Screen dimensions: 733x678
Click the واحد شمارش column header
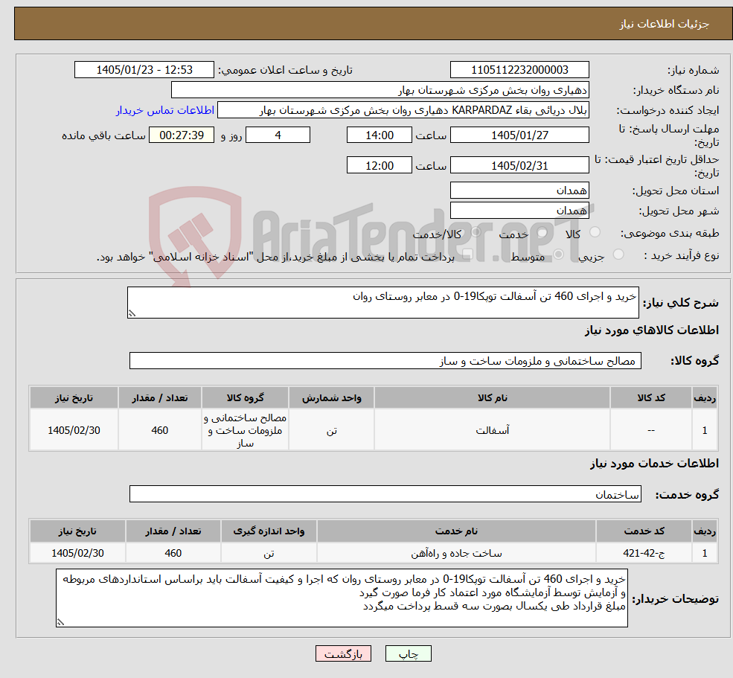331,397
